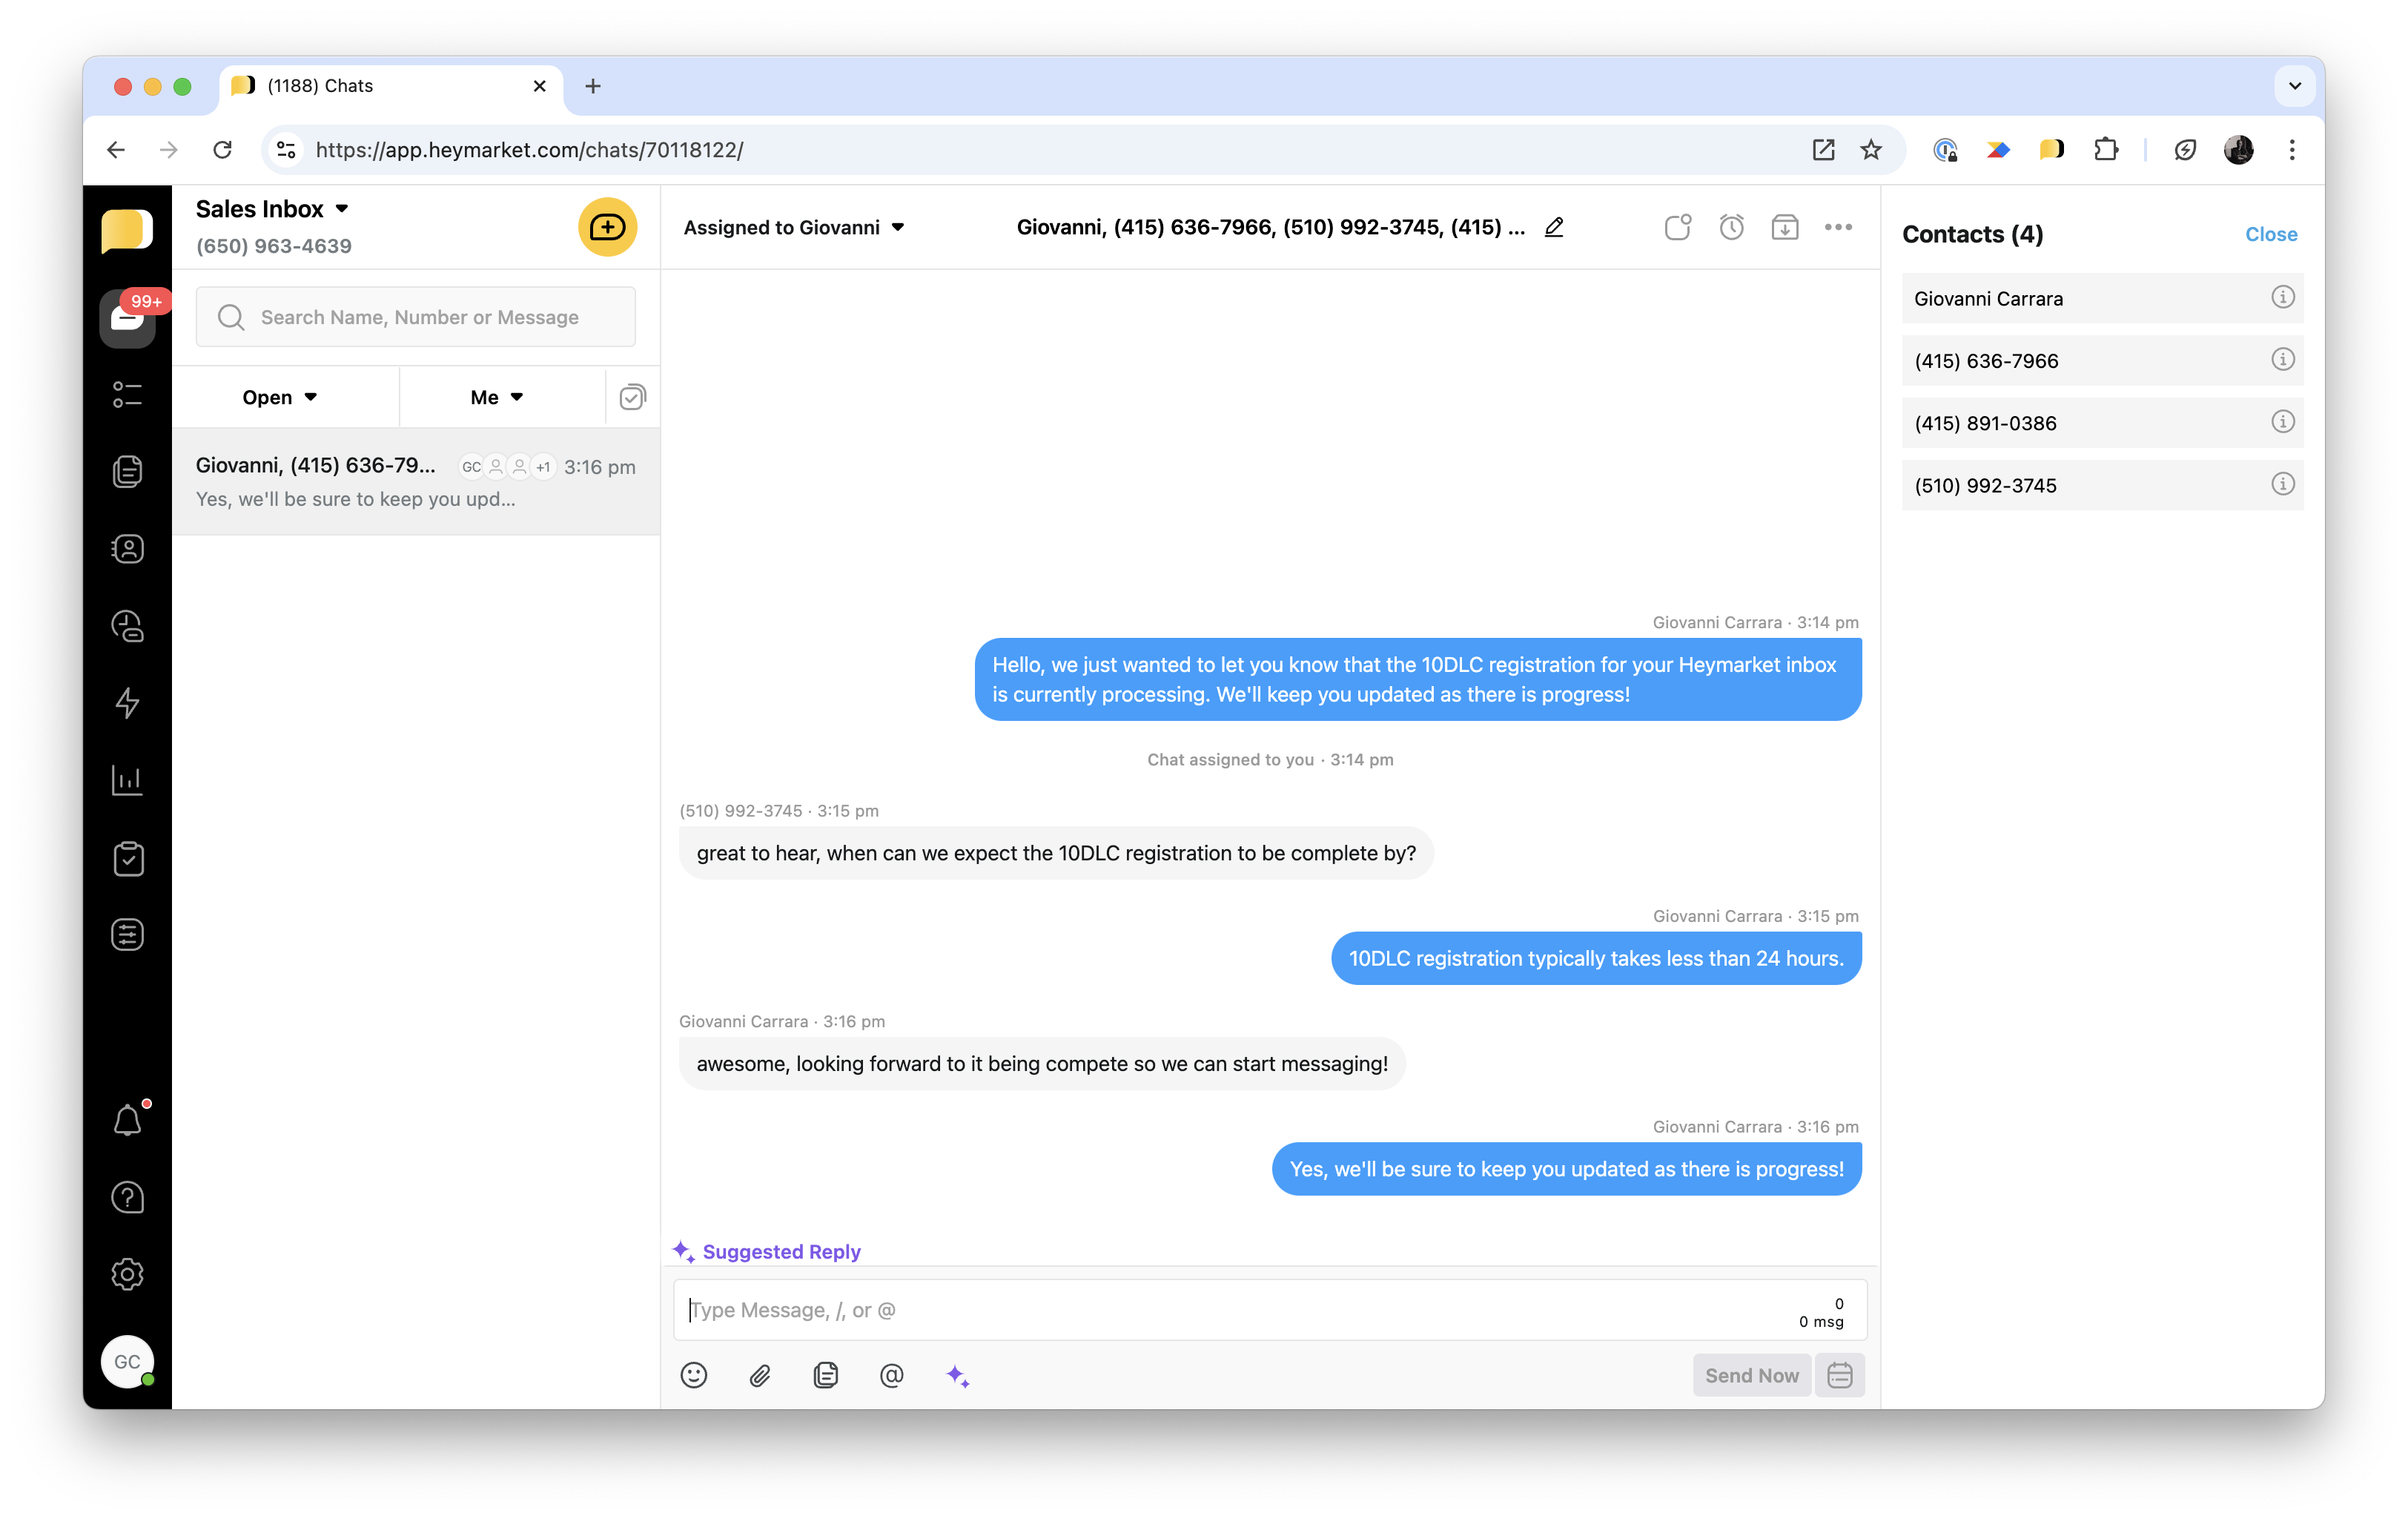
Task: Attach a file with the paperclip icon
Action: pos(760,1375)
